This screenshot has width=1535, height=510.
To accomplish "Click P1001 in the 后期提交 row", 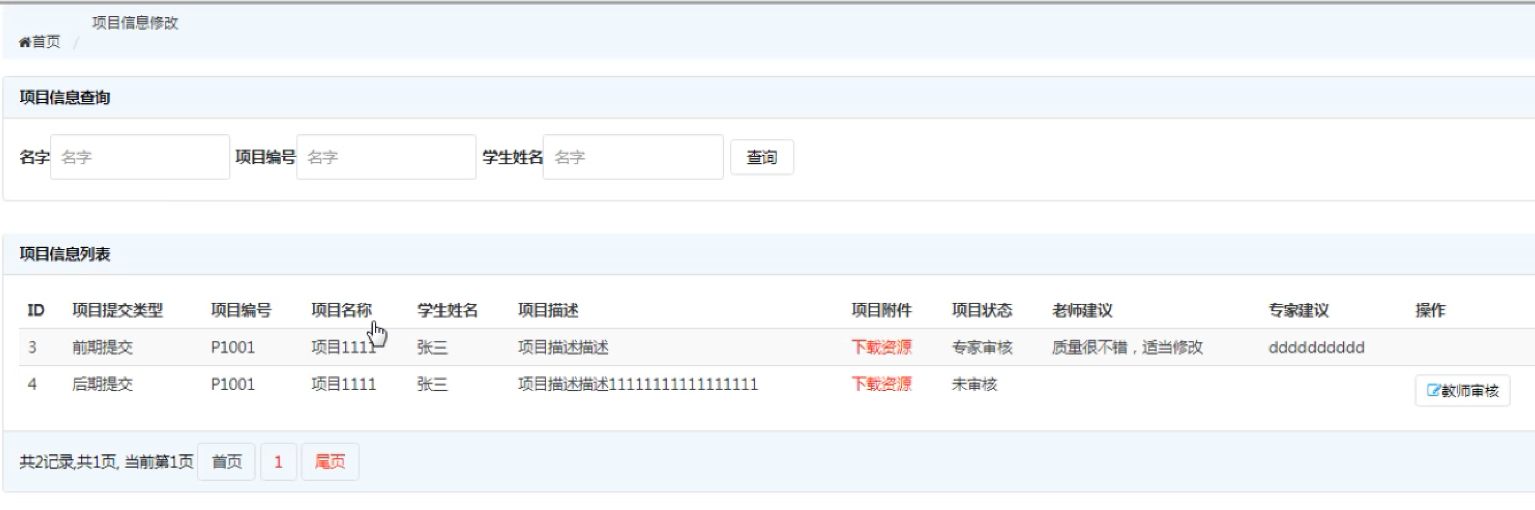I will coord(233,384).
